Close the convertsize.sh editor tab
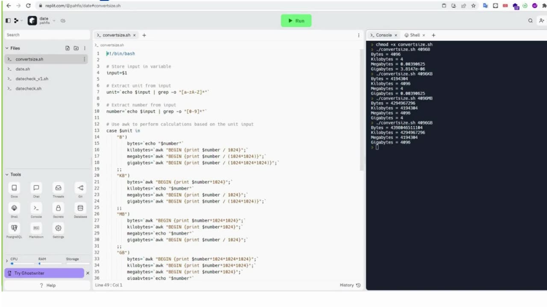 coord(134,35)
